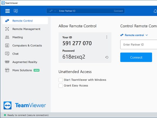Click the Meeting people icon
The image size is (157, 118).
7,37
